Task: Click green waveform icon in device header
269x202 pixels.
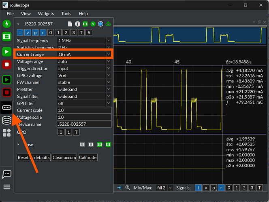Action: 85,24
